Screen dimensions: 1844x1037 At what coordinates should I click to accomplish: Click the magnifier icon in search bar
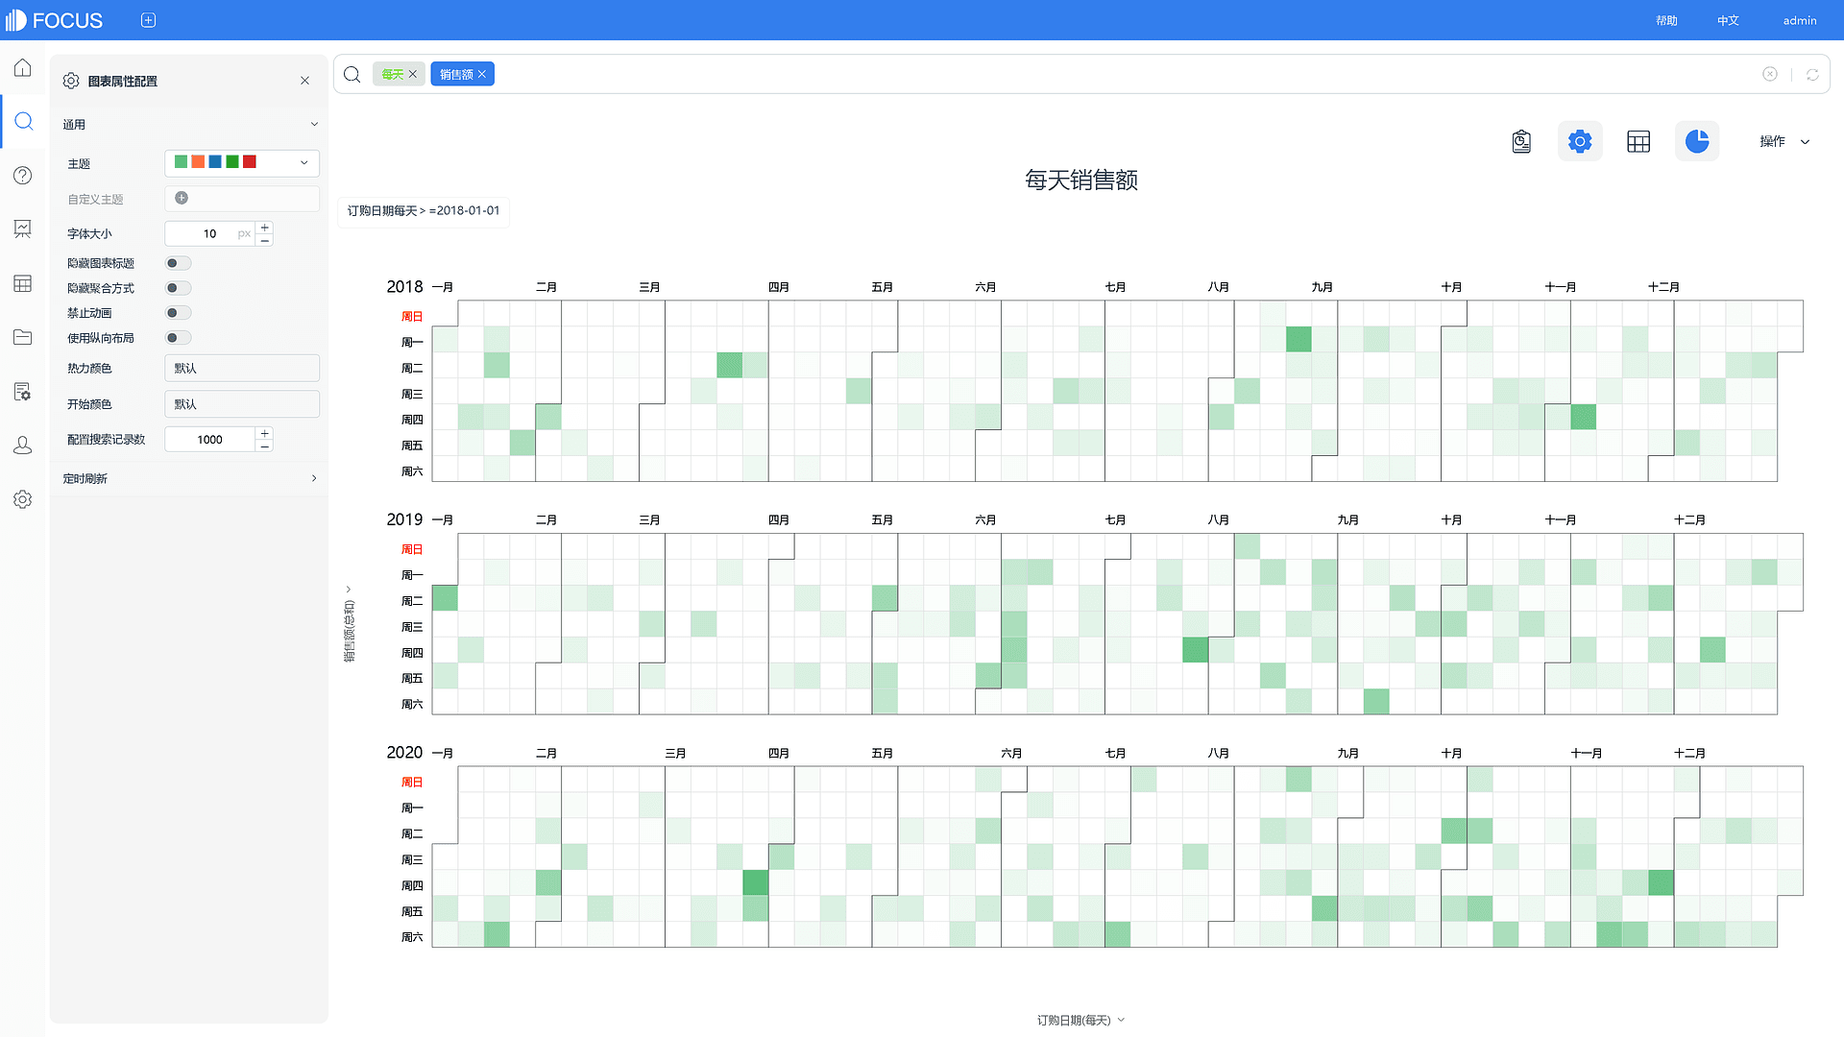352,74
